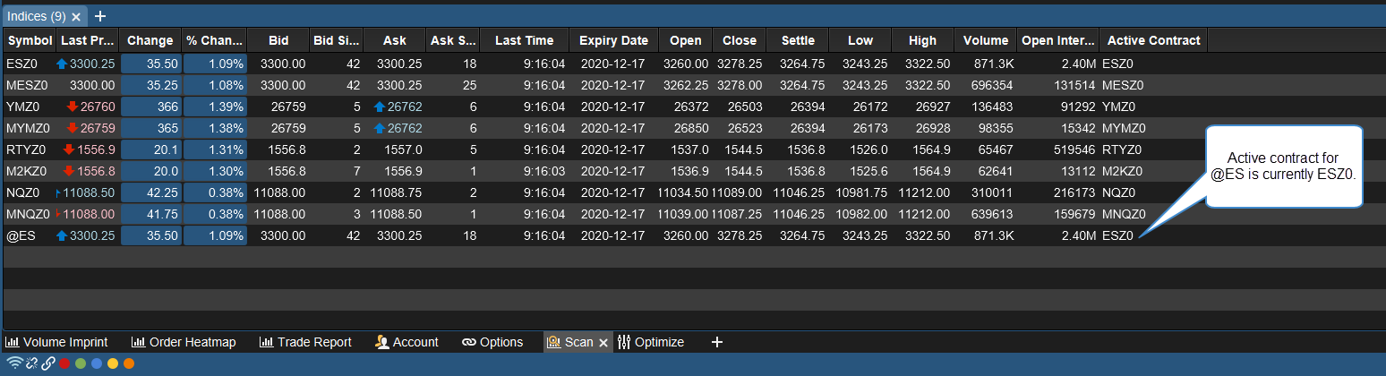Viewport: 1386px width, 376px height.
Task: Open the Trade Report tab
Action: pyautogui.click(x=305, y=342)
